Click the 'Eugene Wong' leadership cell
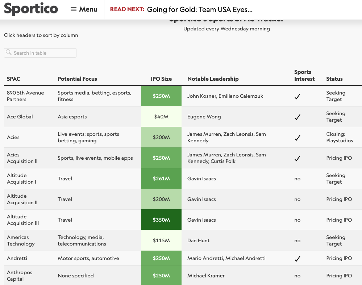Viewport: 362px width, 285px height. tap(204, 117)
